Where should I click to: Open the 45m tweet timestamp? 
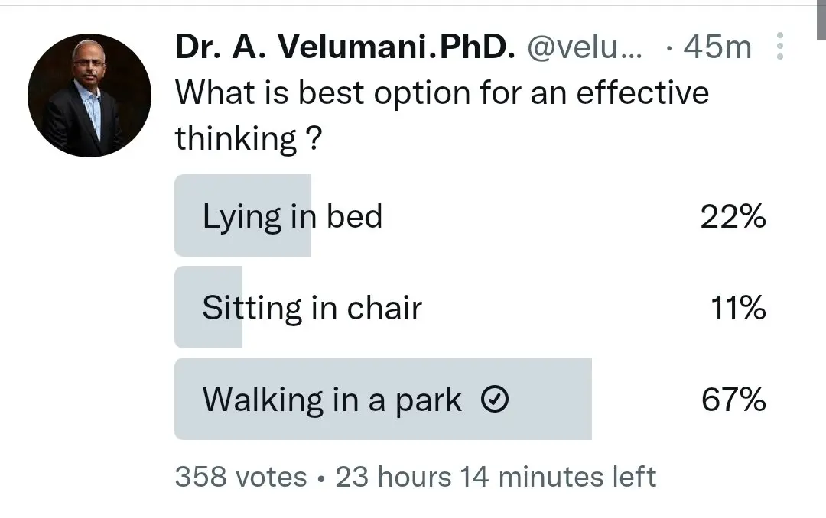pos(717,48)
